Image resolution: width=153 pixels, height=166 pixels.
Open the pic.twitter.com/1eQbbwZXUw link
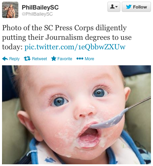[x=75, y=47]
